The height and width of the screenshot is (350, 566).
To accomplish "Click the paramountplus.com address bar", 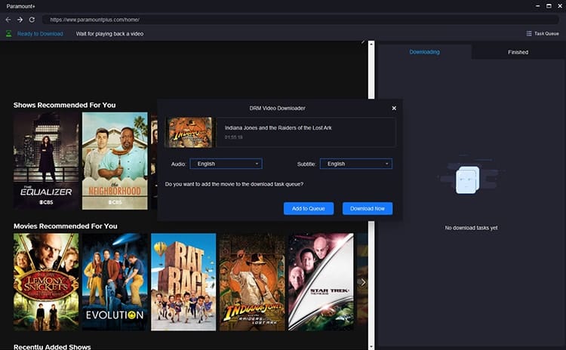I will tap(300, 20).
